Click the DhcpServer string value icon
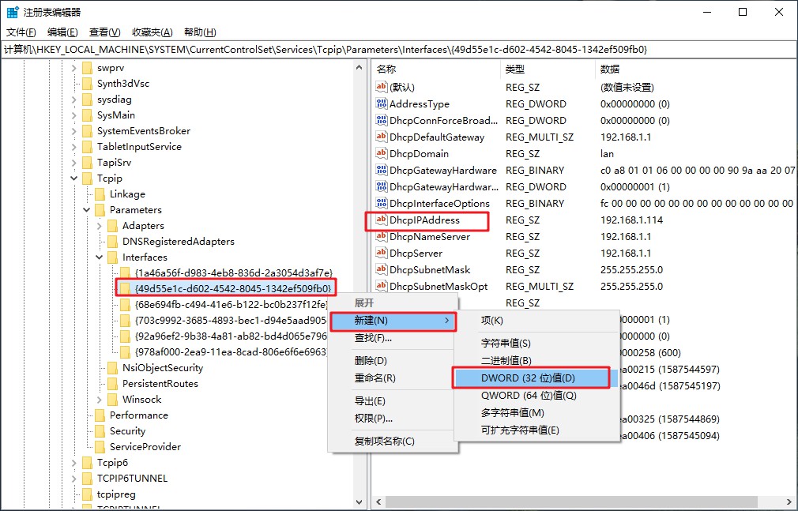This screenshot has height=511, width=798. point(380,253)
